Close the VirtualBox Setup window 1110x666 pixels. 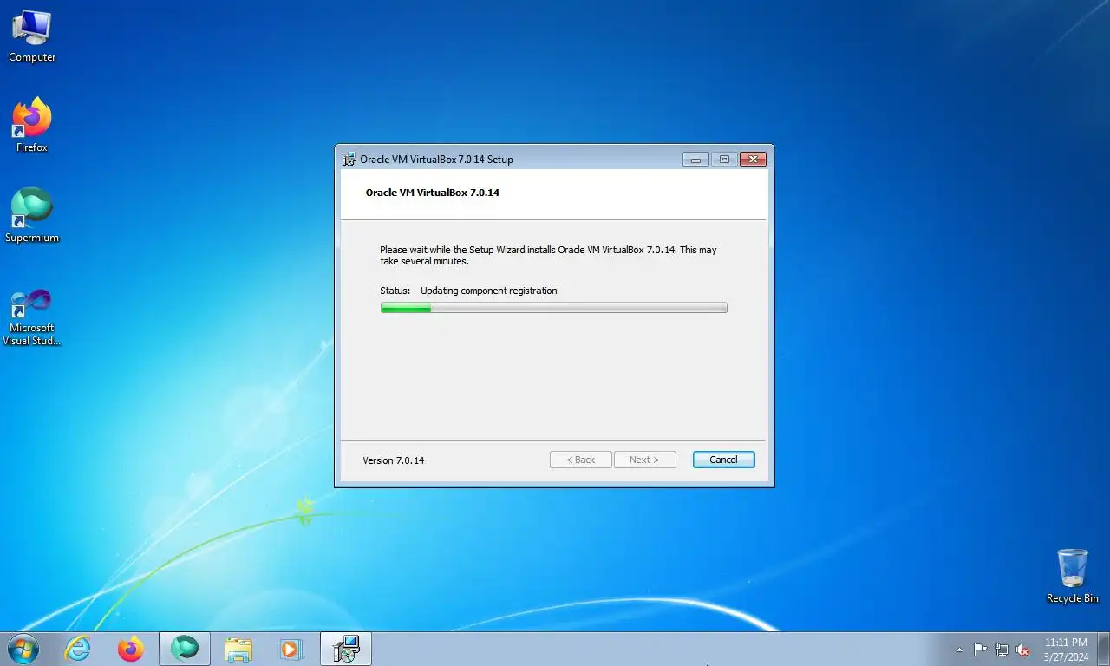pos(753,159)
